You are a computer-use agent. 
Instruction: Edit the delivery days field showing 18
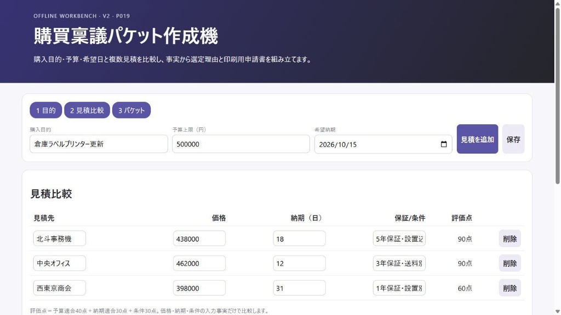point(299,238)
